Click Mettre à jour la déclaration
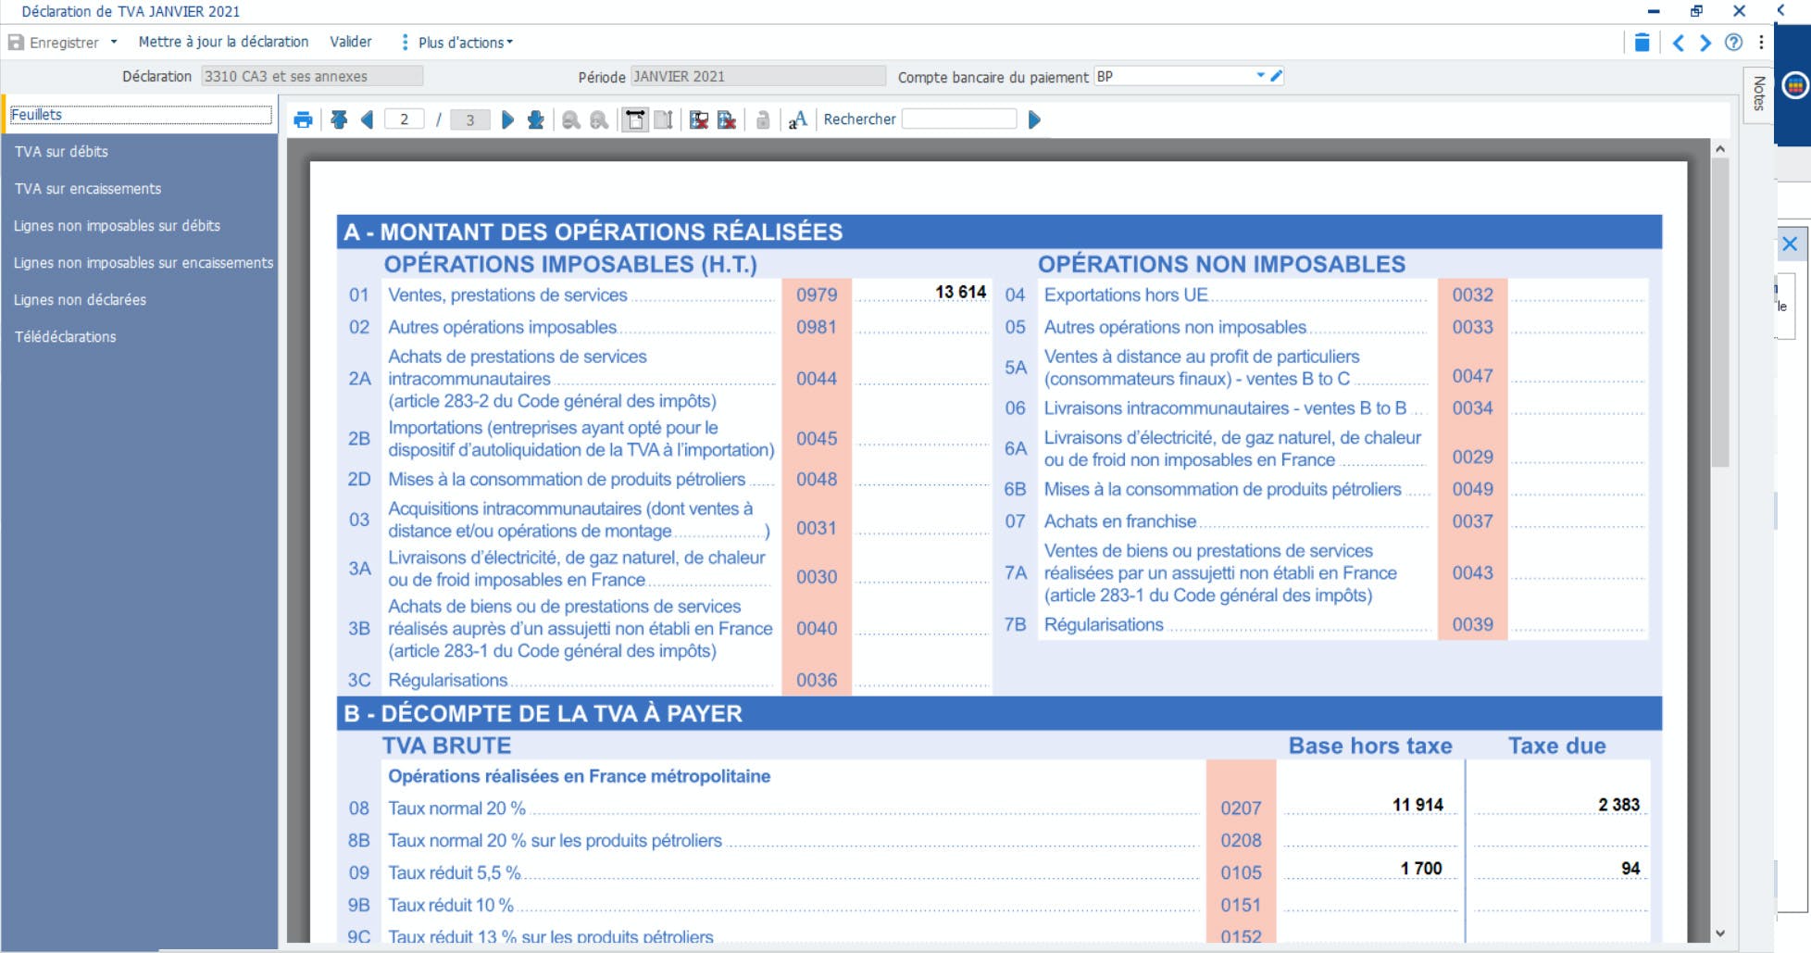The width and height of the screenshot is (1811, 953). tap(223, 42)
